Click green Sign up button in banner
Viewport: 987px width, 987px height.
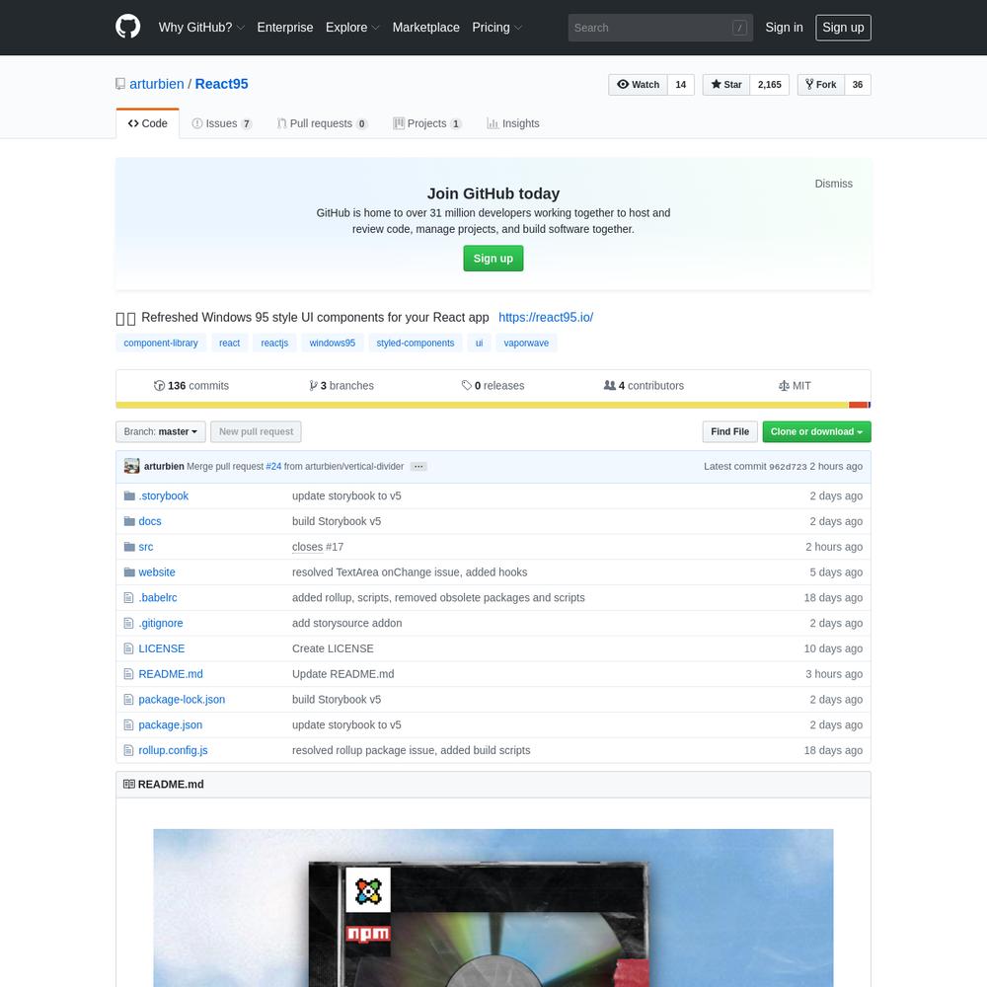click(x=493, y=258)
